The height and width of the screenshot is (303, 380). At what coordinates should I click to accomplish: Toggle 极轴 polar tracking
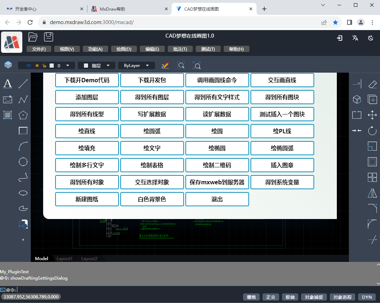pyautogui.click(x=290, y=297)
